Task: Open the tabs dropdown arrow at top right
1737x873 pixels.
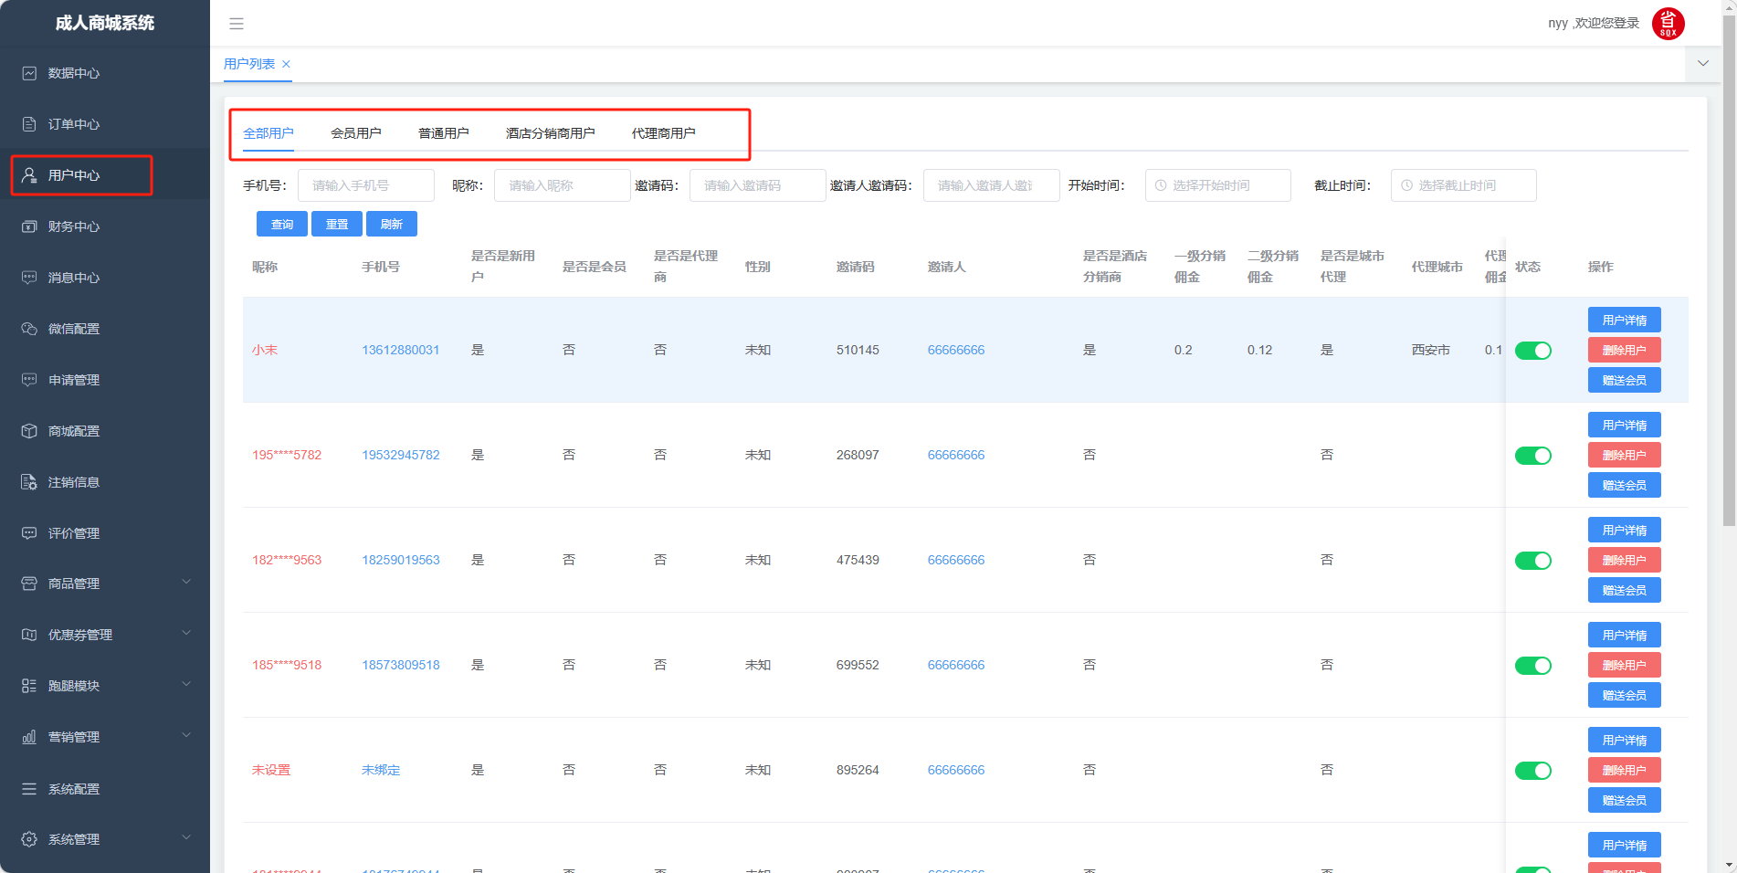Action: [x=1703, y=64]
